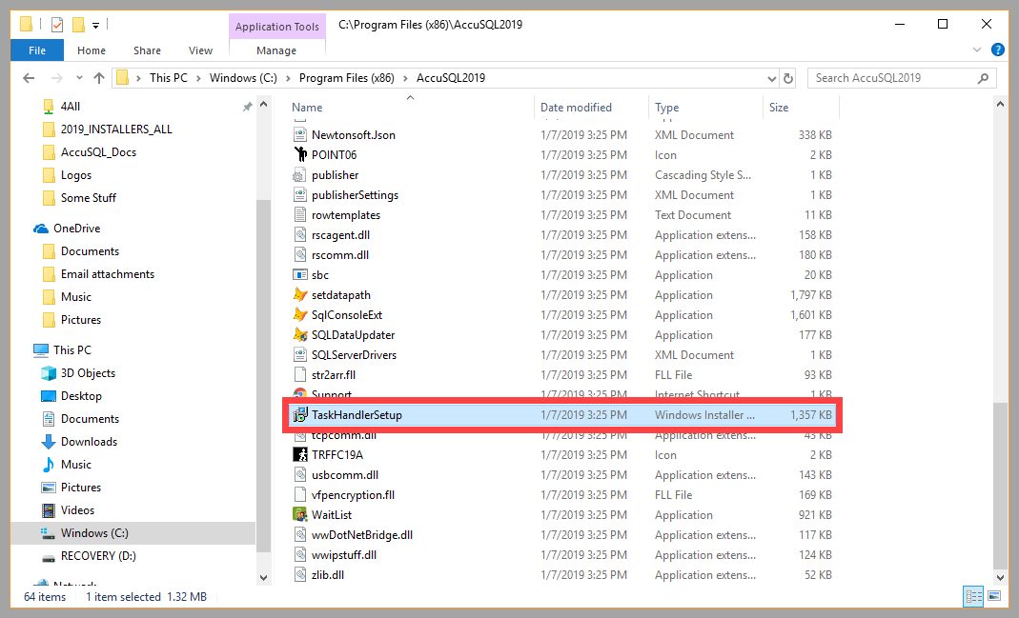
Task: Navigate back with the back arrow
Action: [29, 78]
